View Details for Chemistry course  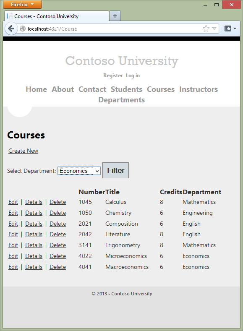(x=34, y=213)
